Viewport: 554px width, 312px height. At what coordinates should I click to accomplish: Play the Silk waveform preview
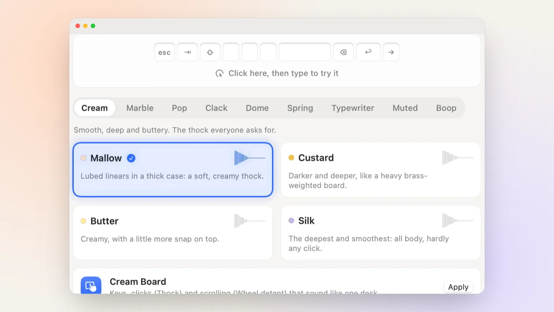[458, 220]
